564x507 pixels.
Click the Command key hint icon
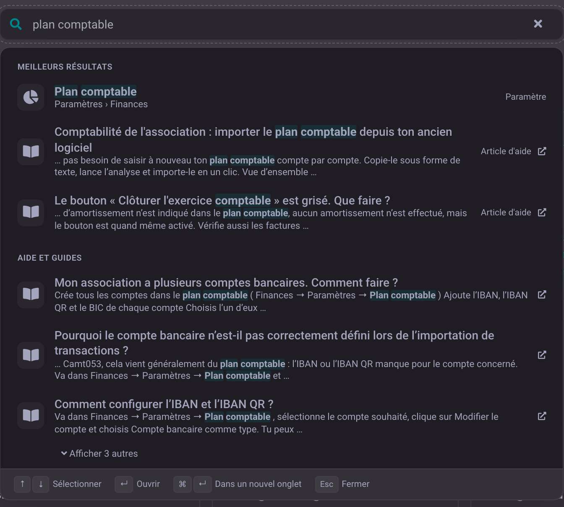click(x=183, y=484)
